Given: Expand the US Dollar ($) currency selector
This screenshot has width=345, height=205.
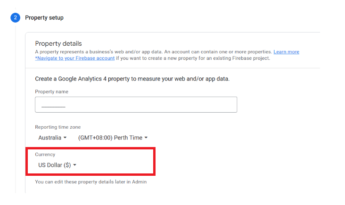Looking at the screenshot, I should tap(57, 165).
